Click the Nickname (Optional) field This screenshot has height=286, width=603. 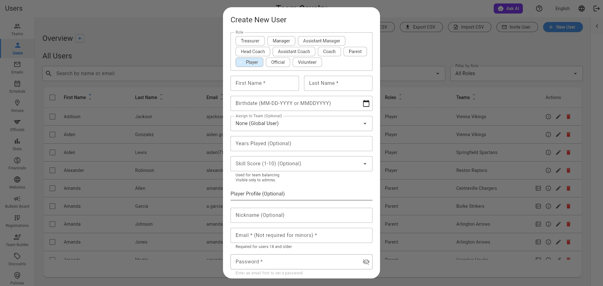click(301, 215)
